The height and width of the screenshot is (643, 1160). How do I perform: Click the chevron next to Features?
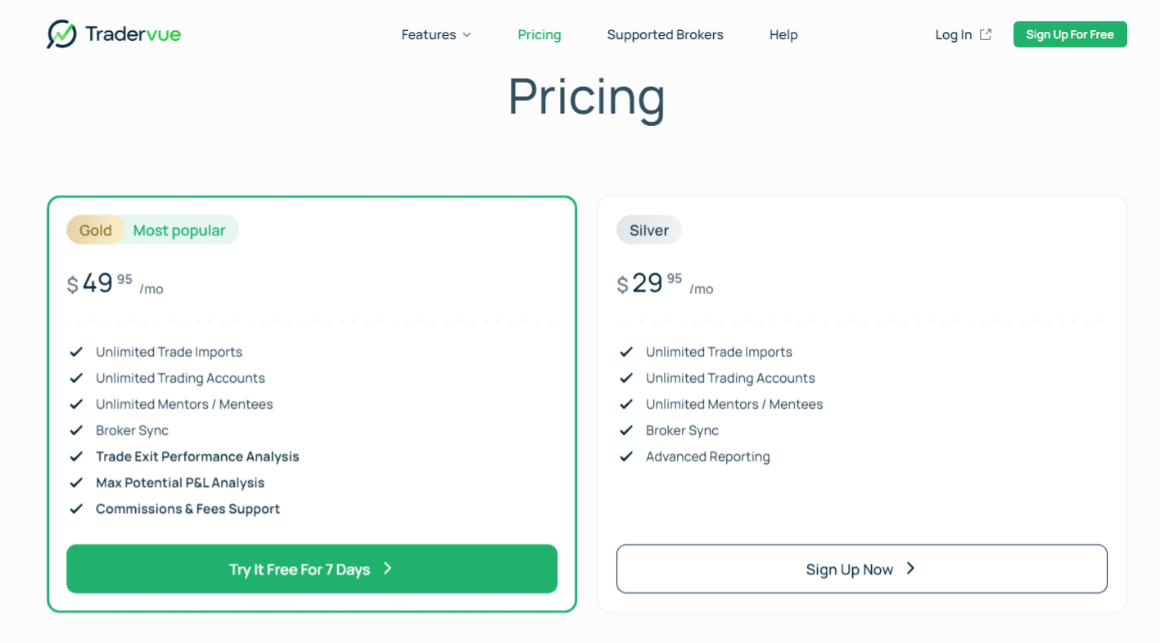tap(467, 35)
